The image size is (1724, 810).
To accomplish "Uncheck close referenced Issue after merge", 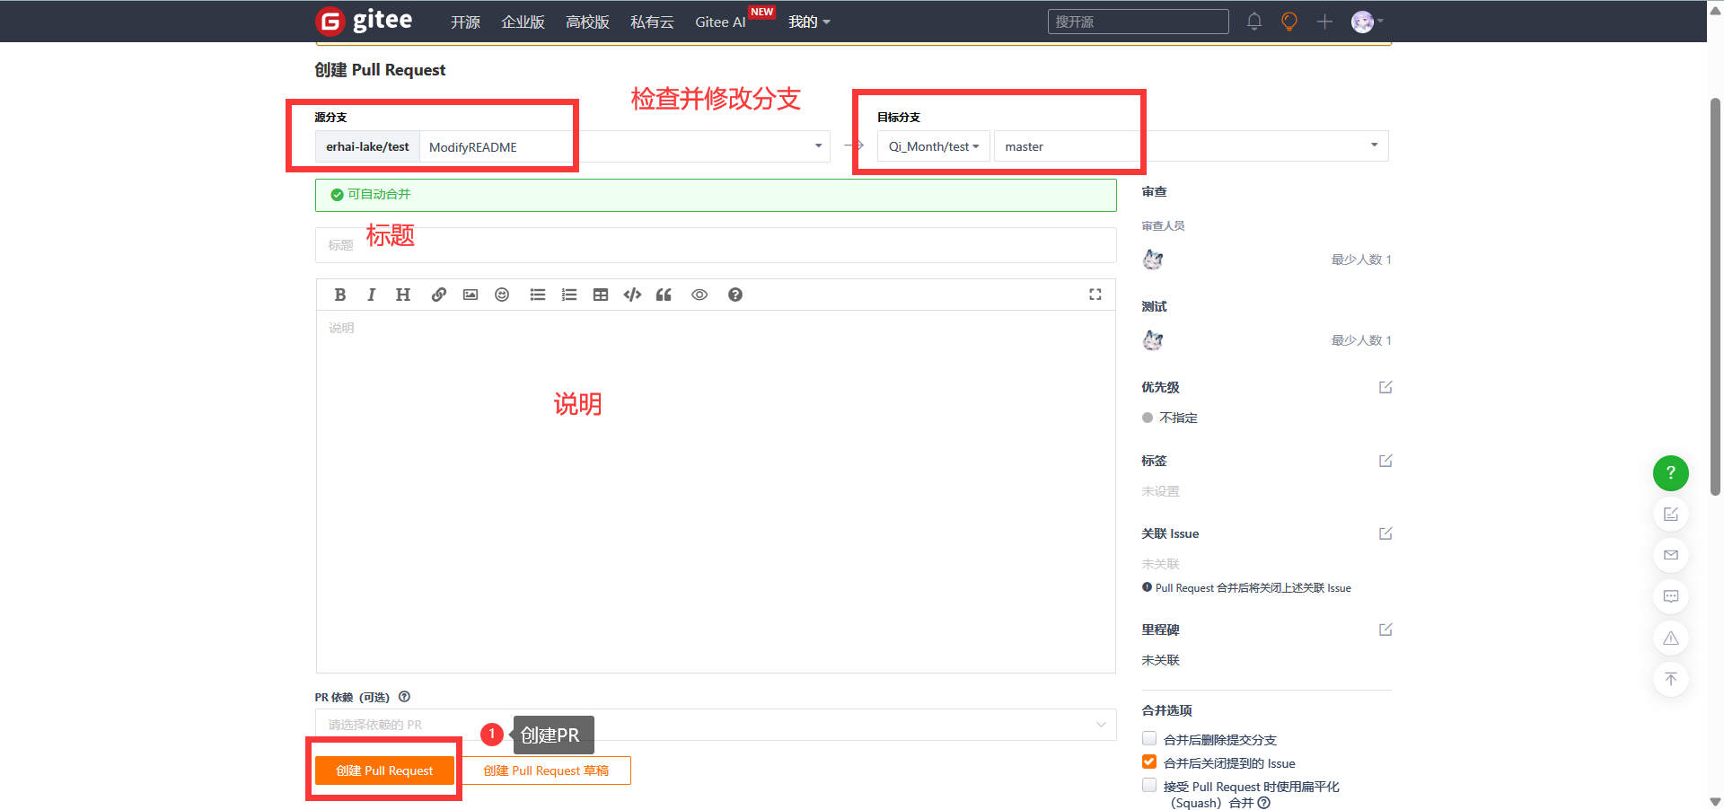I will click(1149, 762).
